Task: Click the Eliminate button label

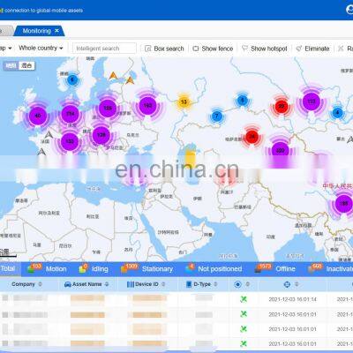Action: [x=317, y=49]
